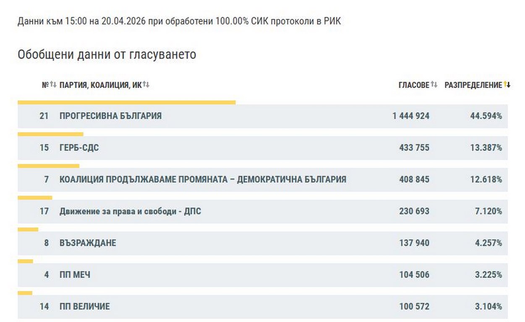
Task: Click the ГЛАСОВЕ column header text
Action: [x=414, y=85]
